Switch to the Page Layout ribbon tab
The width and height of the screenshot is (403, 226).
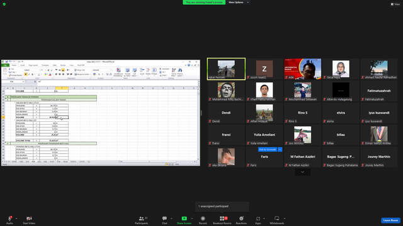tap(33, 65)
